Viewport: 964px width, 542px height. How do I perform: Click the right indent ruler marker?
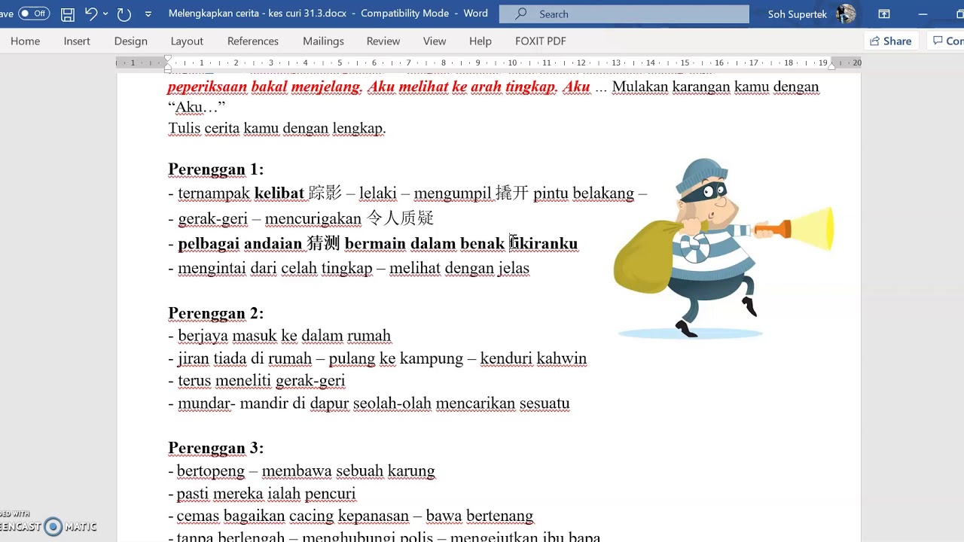(x=832, y=66)
